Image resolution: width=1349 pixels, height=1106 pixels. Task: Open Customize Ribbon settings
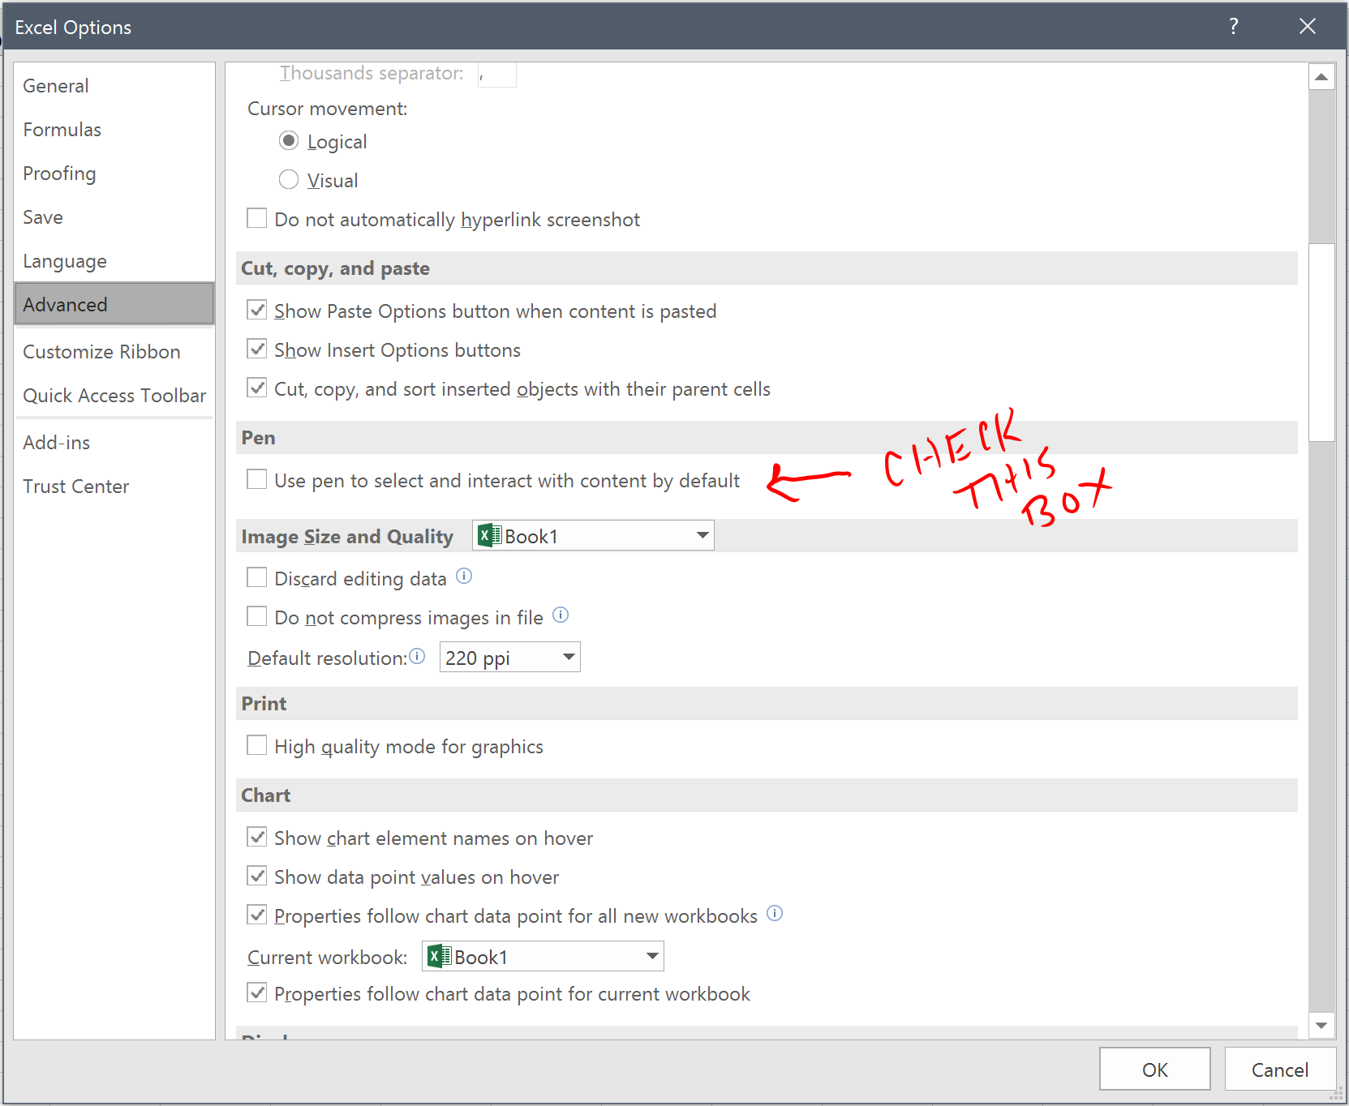coord(114,352)
